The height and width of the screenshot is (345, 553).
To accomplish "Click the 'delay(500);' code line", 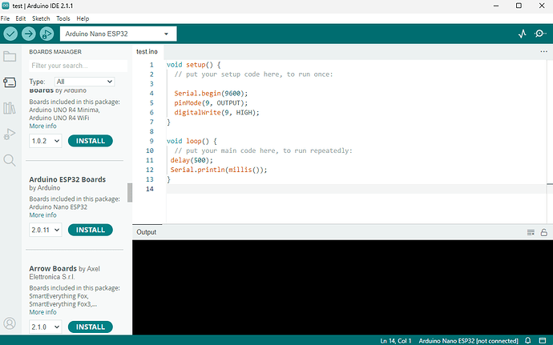I will tap(192, 160).
